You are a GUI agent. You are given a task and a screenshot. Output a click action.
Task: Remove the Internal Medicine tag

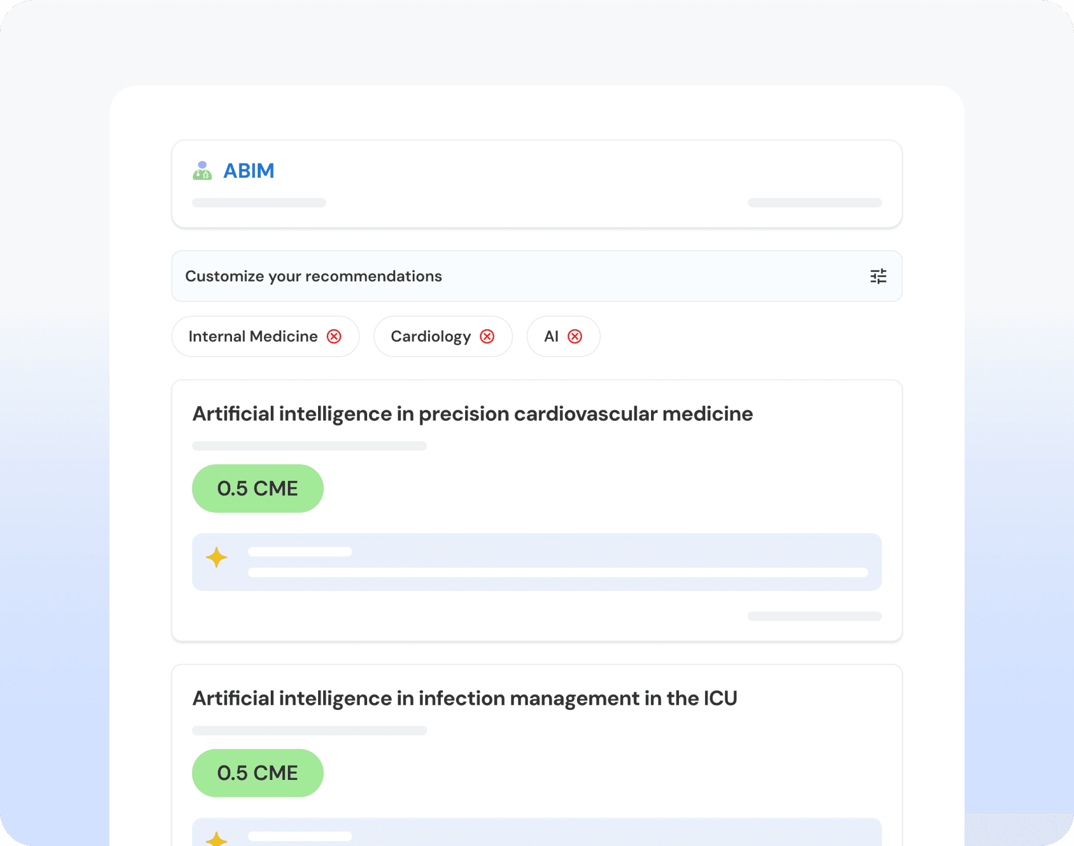click(x=334, y=337)
